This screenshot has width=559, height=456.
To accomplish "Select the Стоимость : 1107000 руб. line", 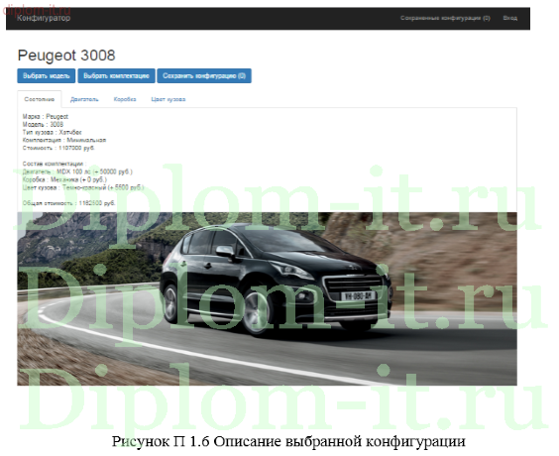I will 58,148.
